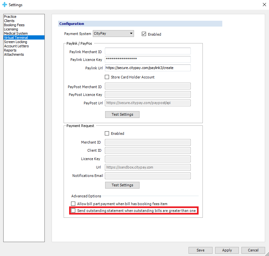
Task: Click the Cancel button
Action: tap(253, 250)
